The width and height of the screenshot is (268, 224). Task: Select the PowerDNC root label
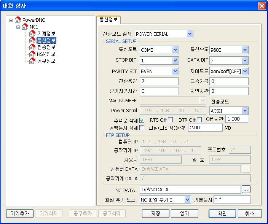click(33, 20)
